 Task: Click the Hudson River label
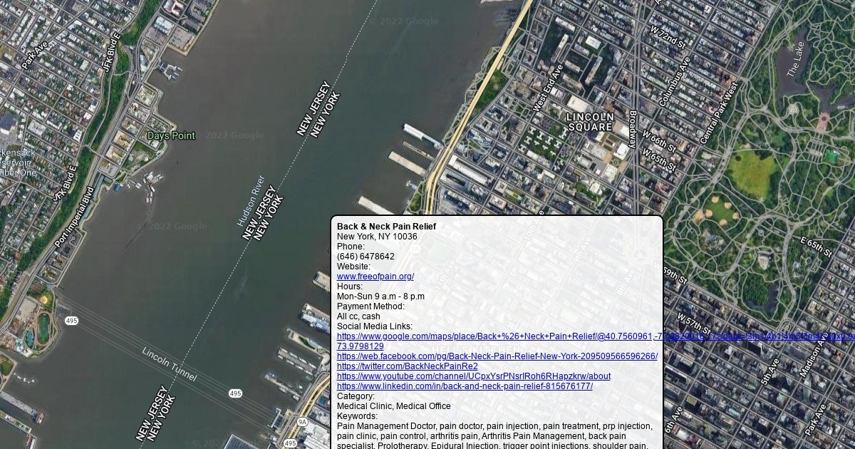[x=252, y=201]
